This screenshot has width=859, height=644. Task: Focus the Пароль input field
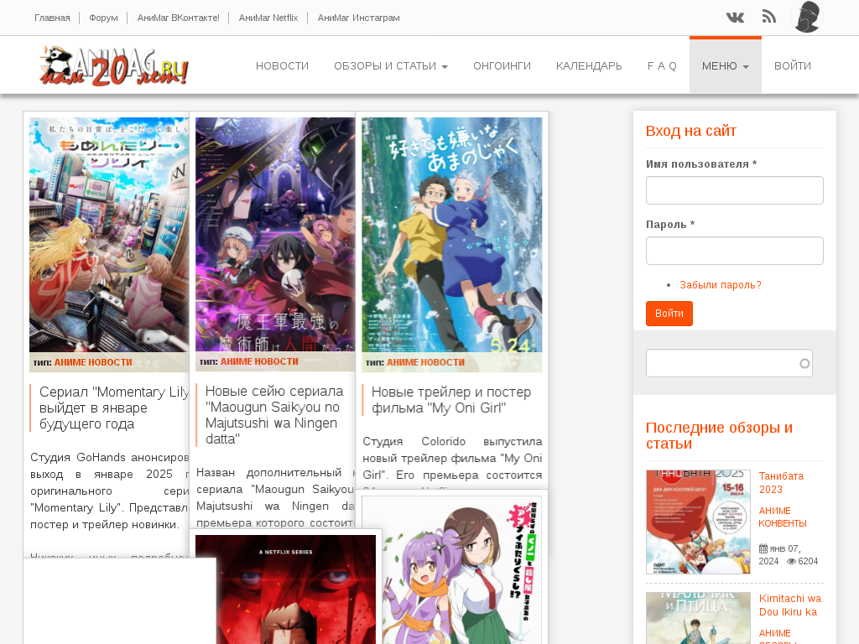[735, 251]
